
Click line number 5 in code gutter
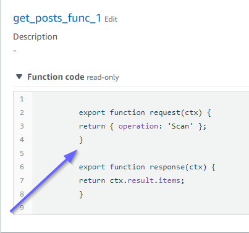point(22,153)
